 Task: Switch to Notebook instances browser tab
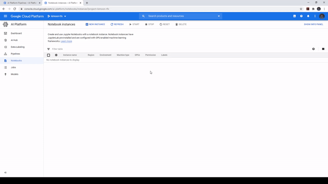[63, 3]
